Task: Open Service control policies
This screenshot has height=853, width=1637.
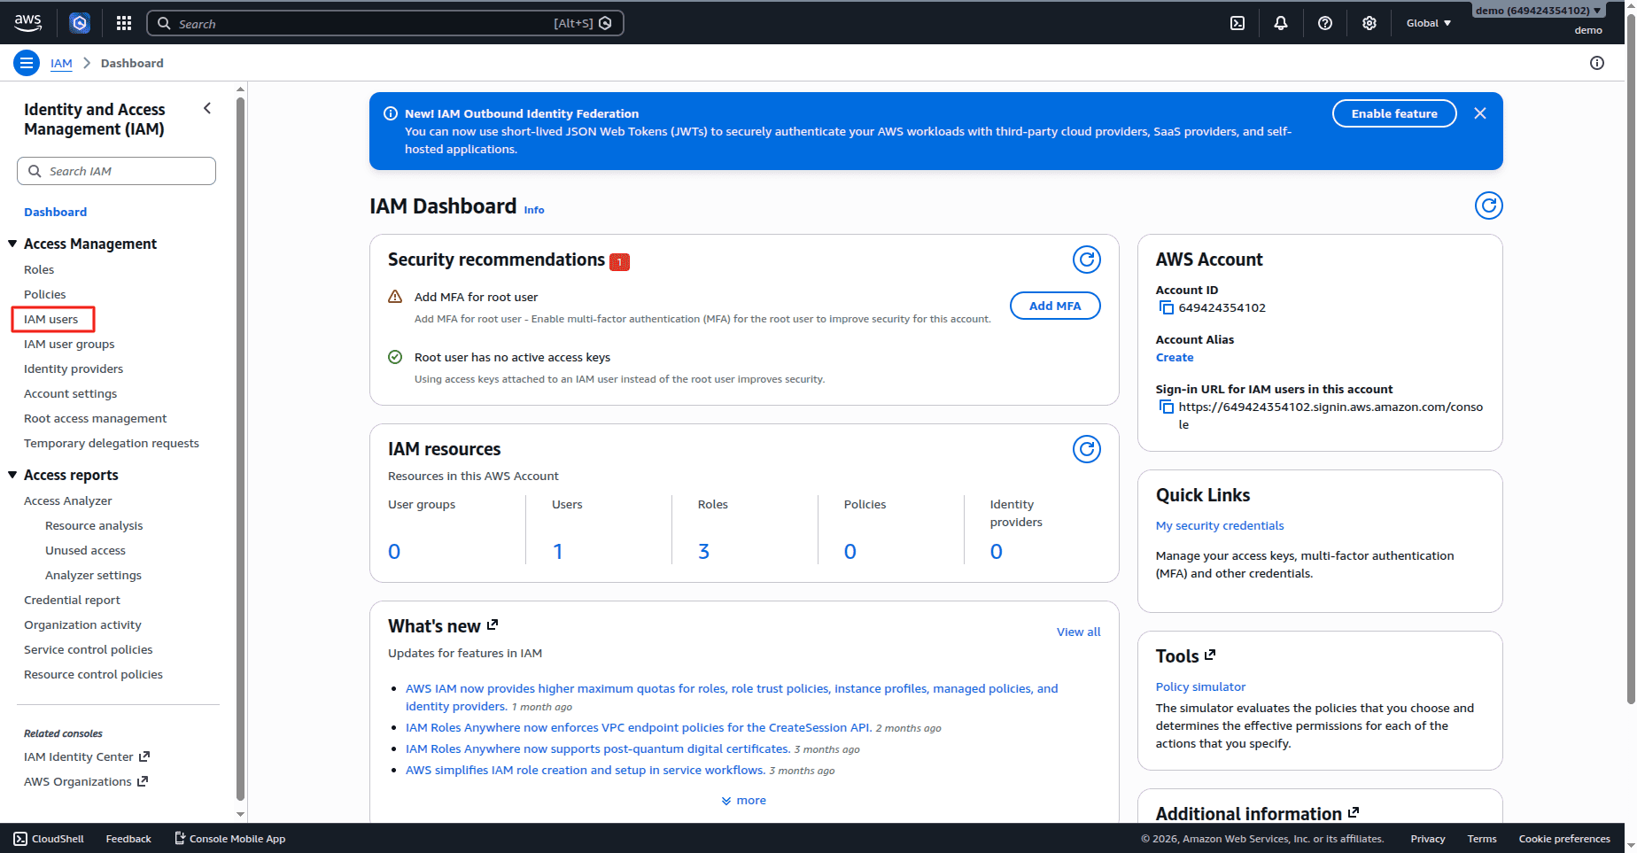Action: [89, 649]
